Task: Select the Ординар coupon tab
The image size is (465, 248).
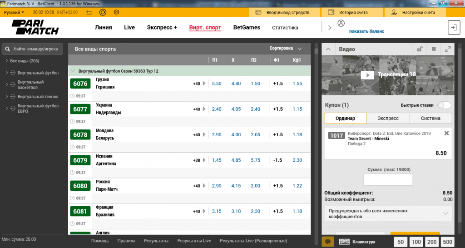Action: 345,118
